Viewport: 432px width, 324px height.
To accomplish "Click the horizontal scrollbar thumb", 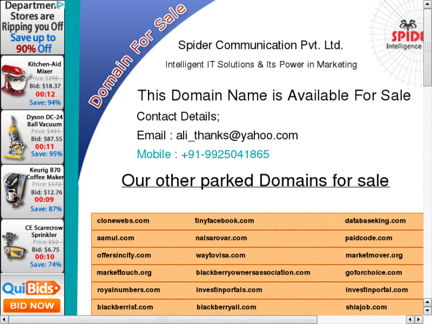I will pyautogui.click(x=163, y=320).
